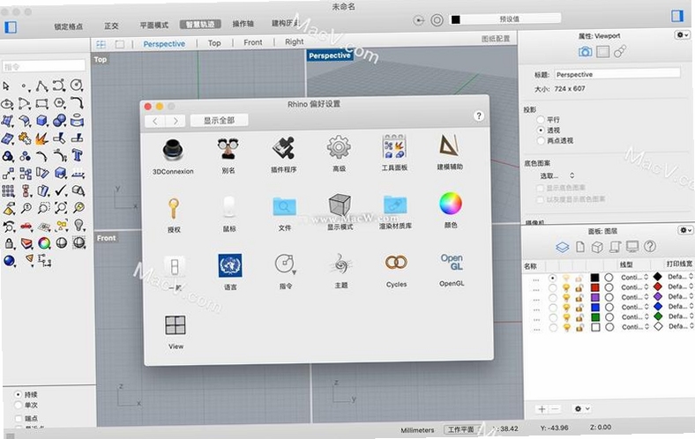Select the 单次 radio option
Image resolution: width=695 pixels, height=439 pixels.
tap(19, 405)
